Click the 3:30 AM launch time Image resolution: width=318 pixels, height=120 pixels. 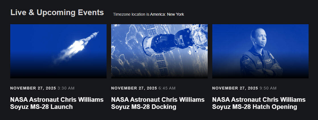tap(66, 88)
